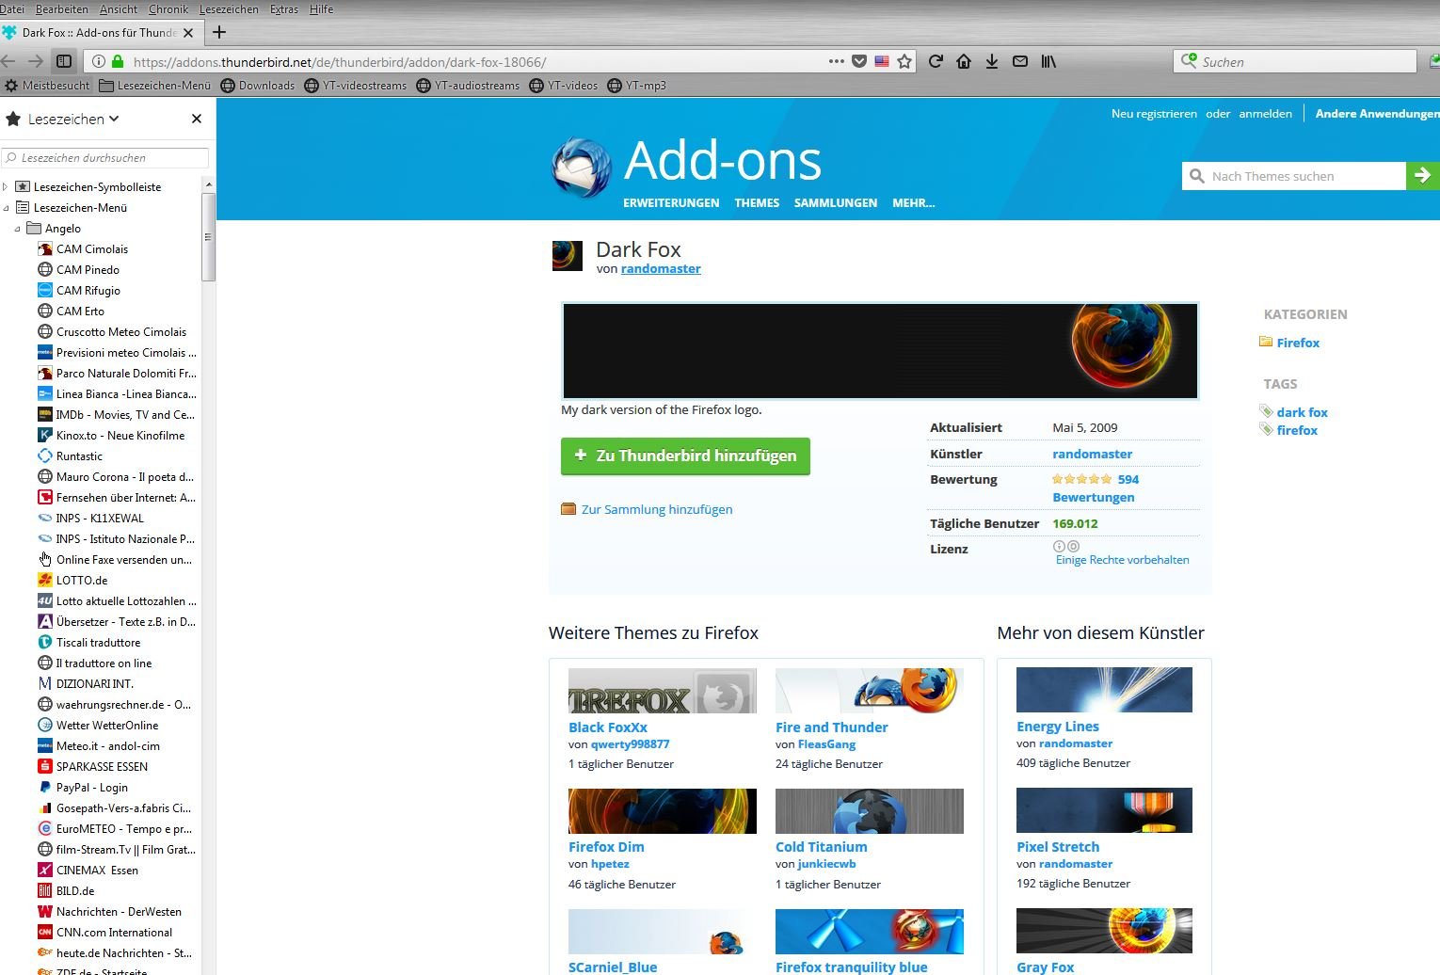Viewport: 1440px width, 975px height.
Task: Go to ERWEITERUNGEN section
Action: point(671,202)
